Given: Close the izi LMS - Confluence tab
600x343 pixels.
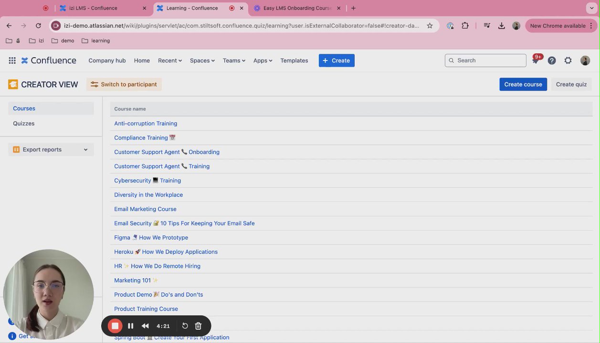Looking at the screenshot, I should point(145,8).
